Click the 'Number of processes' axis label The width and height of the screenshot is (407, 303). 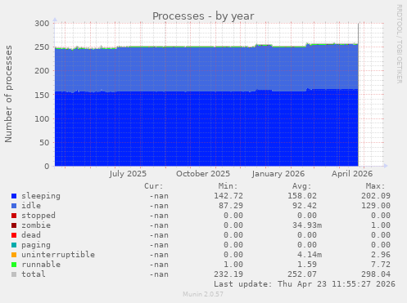(8, 94)
